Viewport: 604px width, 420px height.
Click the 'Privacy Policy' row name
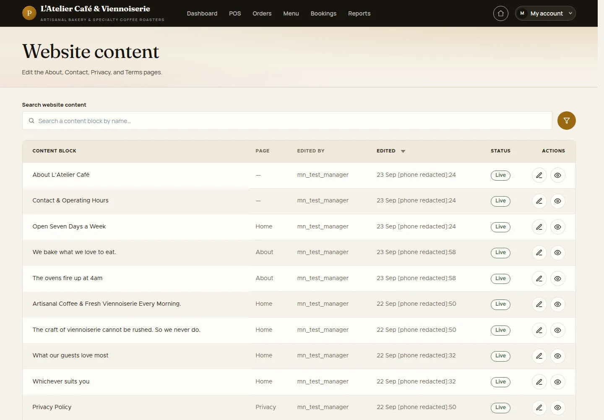tap(52, 407)
